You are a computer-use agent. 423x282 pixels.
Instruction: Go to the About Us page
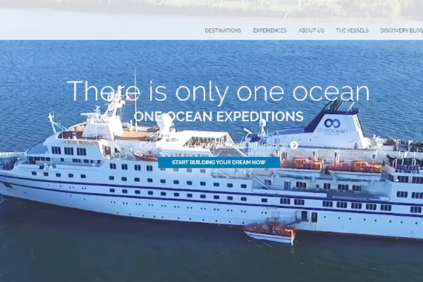311,30
